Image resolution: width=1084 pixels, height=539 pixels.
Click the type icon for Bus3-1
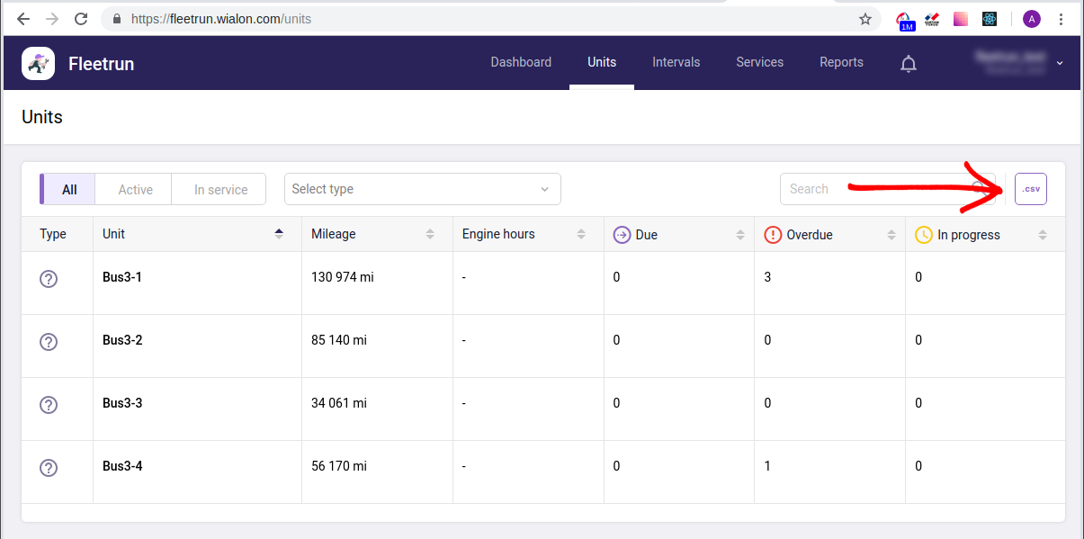point(49,279)
